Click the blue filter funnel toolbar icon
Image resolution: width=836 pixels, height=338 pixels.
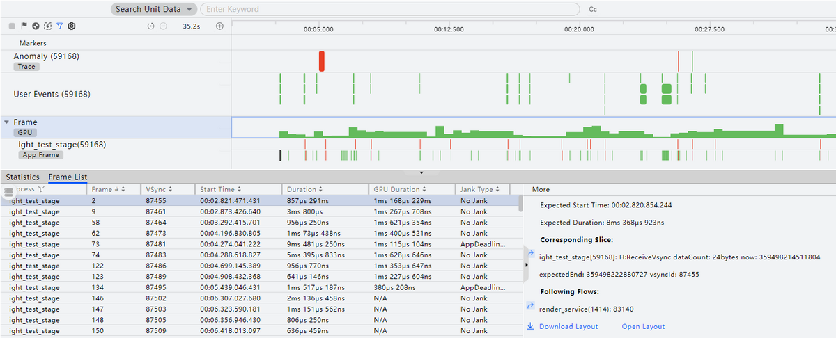[x=59, y=26]
